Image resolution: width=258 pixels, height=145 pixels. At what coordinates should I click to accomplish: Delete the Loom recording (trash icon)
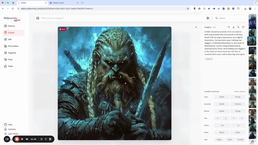pyautogui.click(x=50, y=139)
